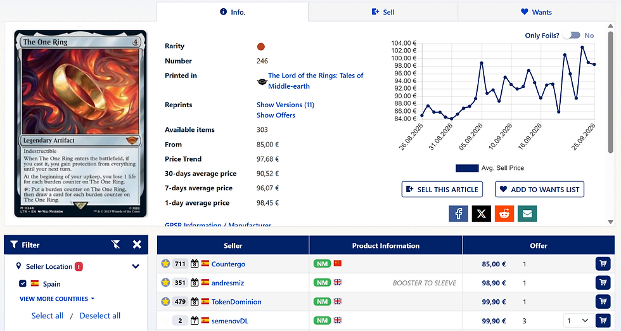The image size is (621, 331).
Task: Open the Wants tab
Action: [536, 12]
